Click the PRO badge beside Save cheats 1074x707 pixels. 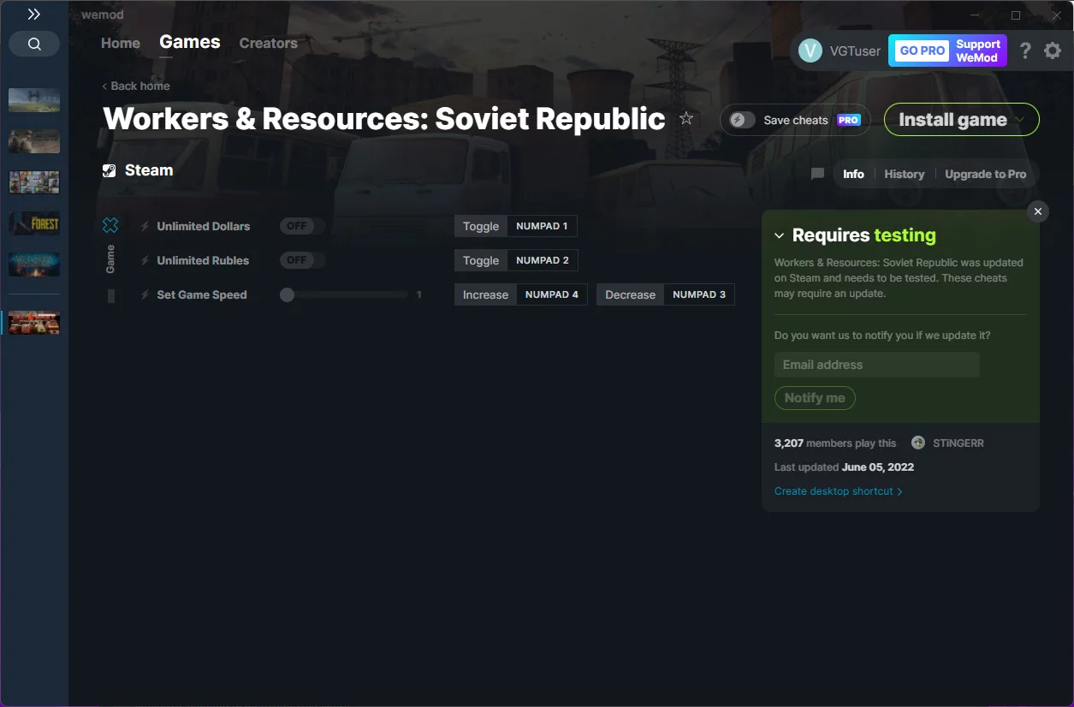(849, 120)
